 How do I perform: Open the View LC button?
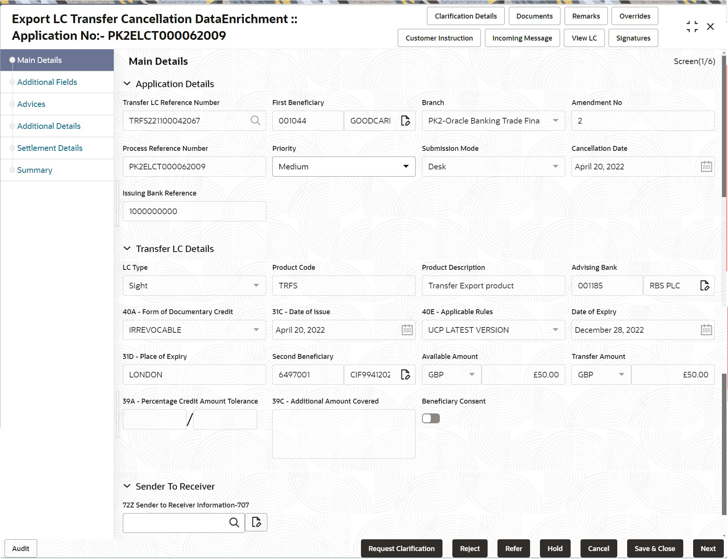click(584, 38)
